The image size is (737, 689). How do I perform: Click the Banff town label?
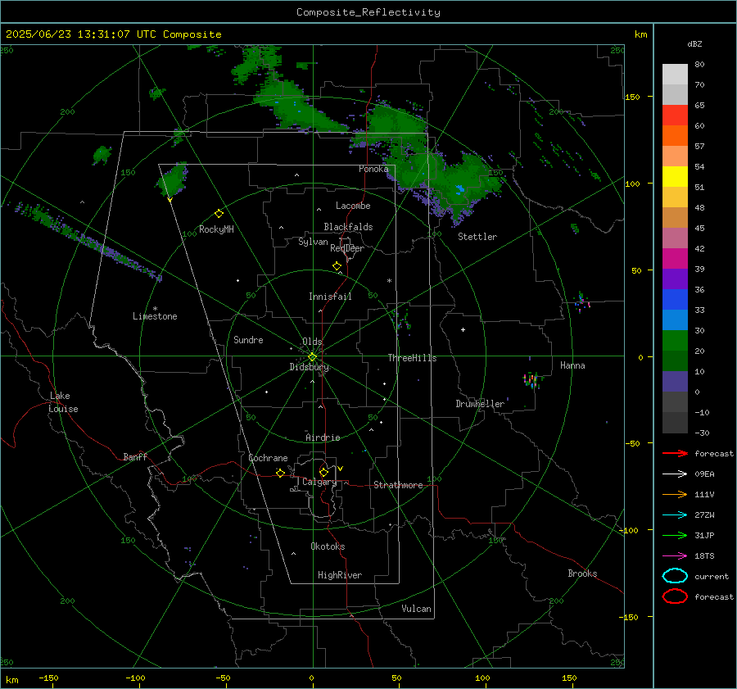(x=135, y=457)
